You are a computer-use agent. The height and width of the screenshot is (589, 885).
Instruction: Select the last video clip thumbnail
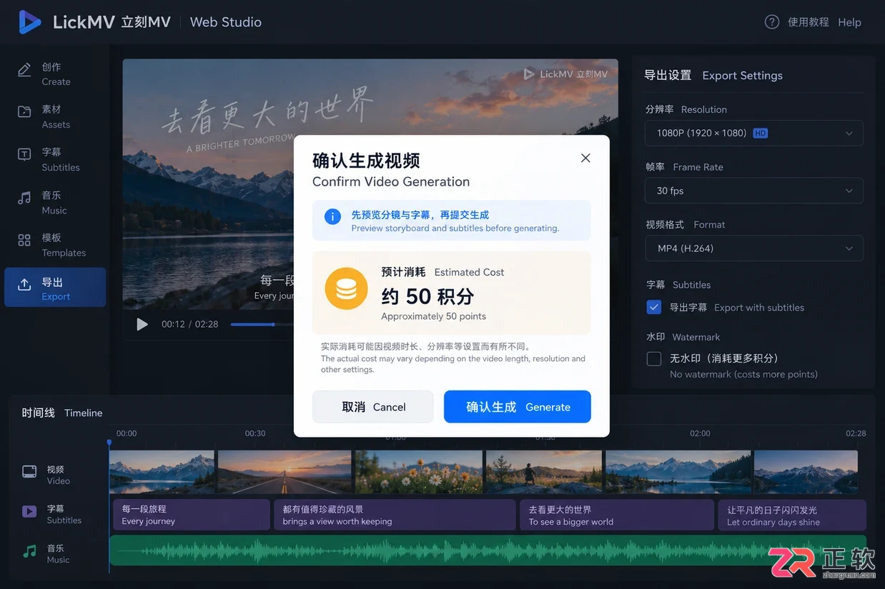pyautogui.click(x=806, y=472)
